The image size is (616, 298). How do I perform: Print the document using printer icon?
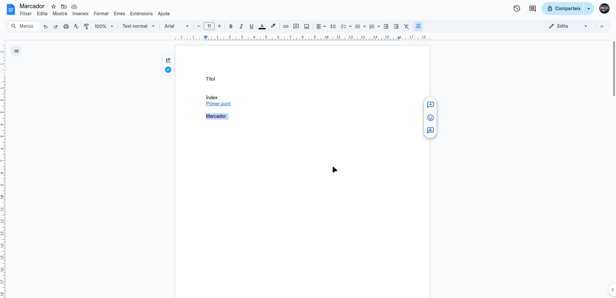66,27
